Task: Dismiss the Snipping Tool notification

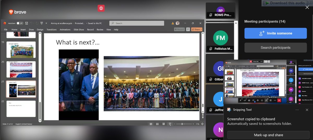Action: click(307, 110)
